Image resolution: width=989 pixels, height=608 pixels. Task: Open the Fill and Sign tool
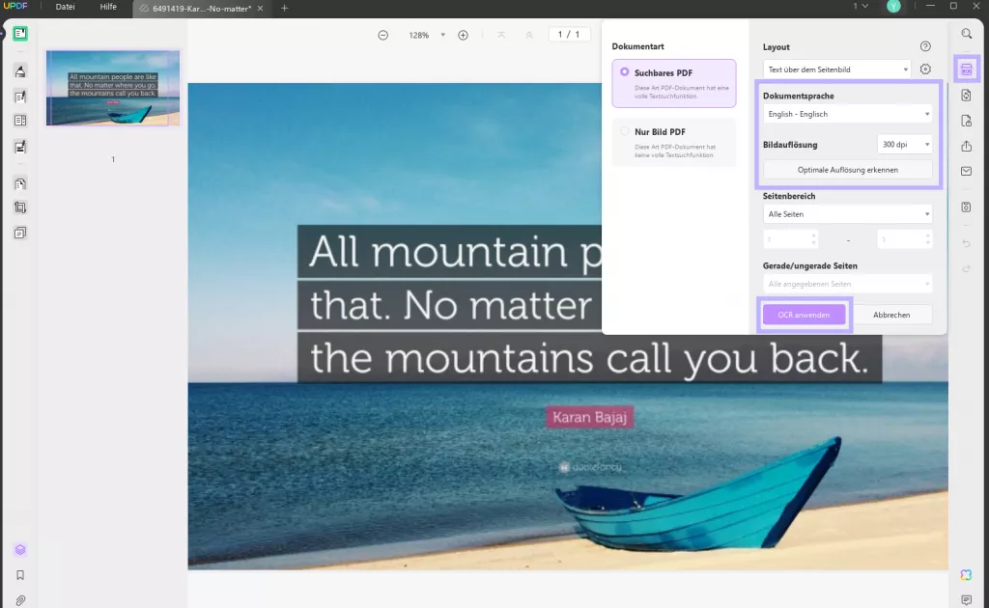pyautogui.click(x=20, y=147)
